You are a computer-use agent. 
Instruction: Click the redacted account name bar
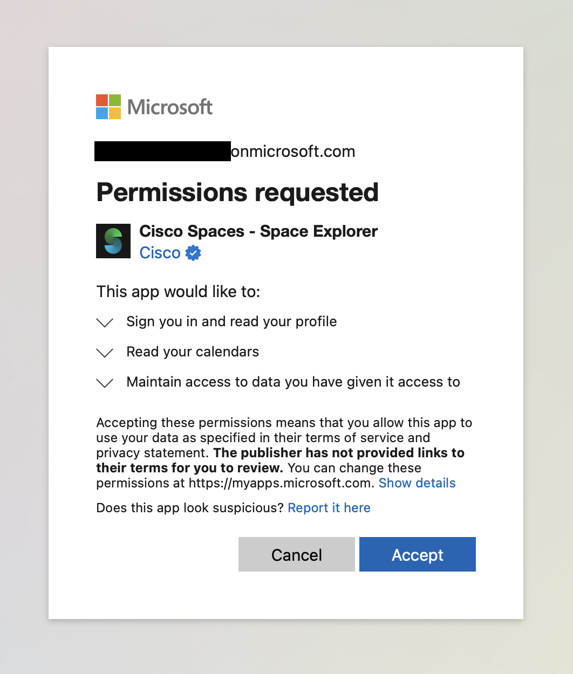click(162, 151)
